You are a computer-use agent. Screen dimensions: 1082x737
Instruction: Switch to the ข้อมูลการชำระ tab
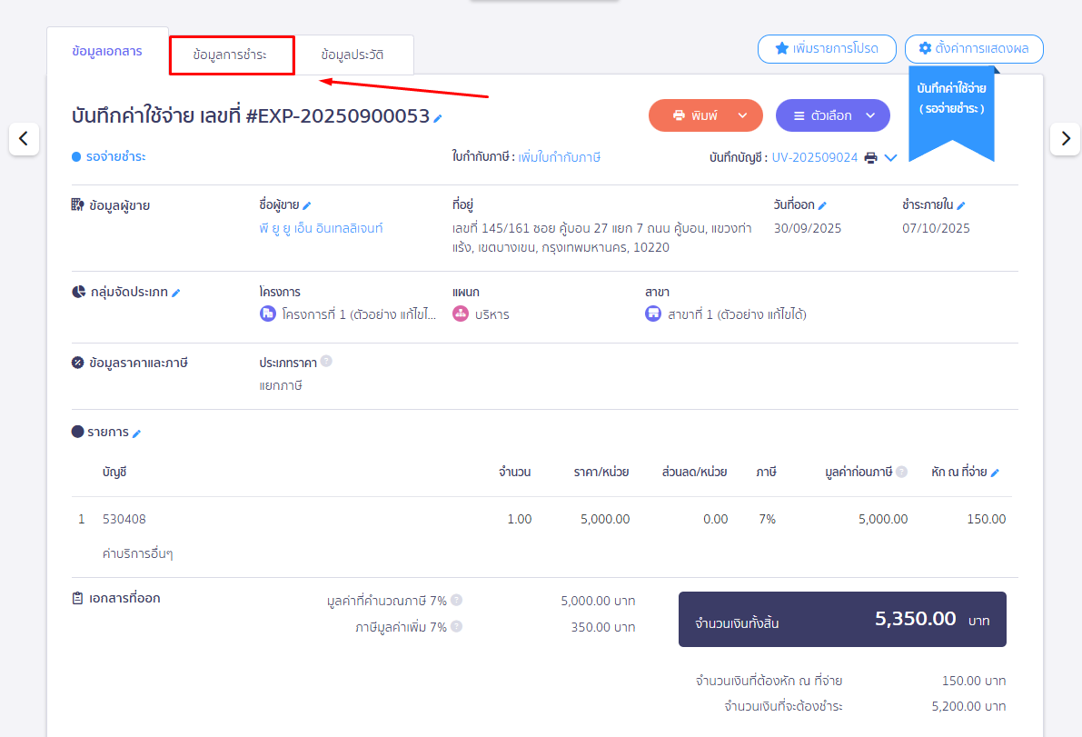pyautogui.click(x=231, y=55)
